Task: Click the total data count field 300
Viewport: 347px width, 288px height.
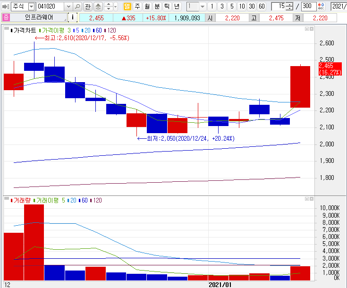Action: point(308,7)
